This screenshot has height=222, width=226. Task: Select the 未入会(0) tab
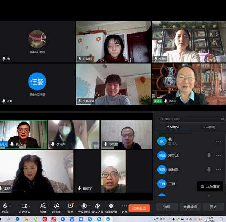[209, 127]
